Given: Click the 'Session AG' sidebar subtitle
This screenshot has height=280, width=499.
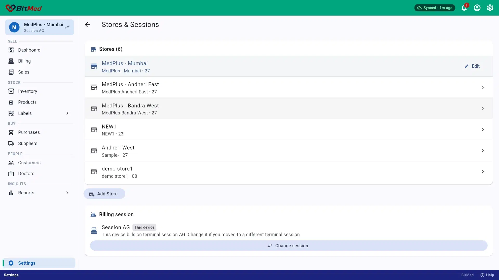Looking at the screenshot, I should [x=34, y=31].
